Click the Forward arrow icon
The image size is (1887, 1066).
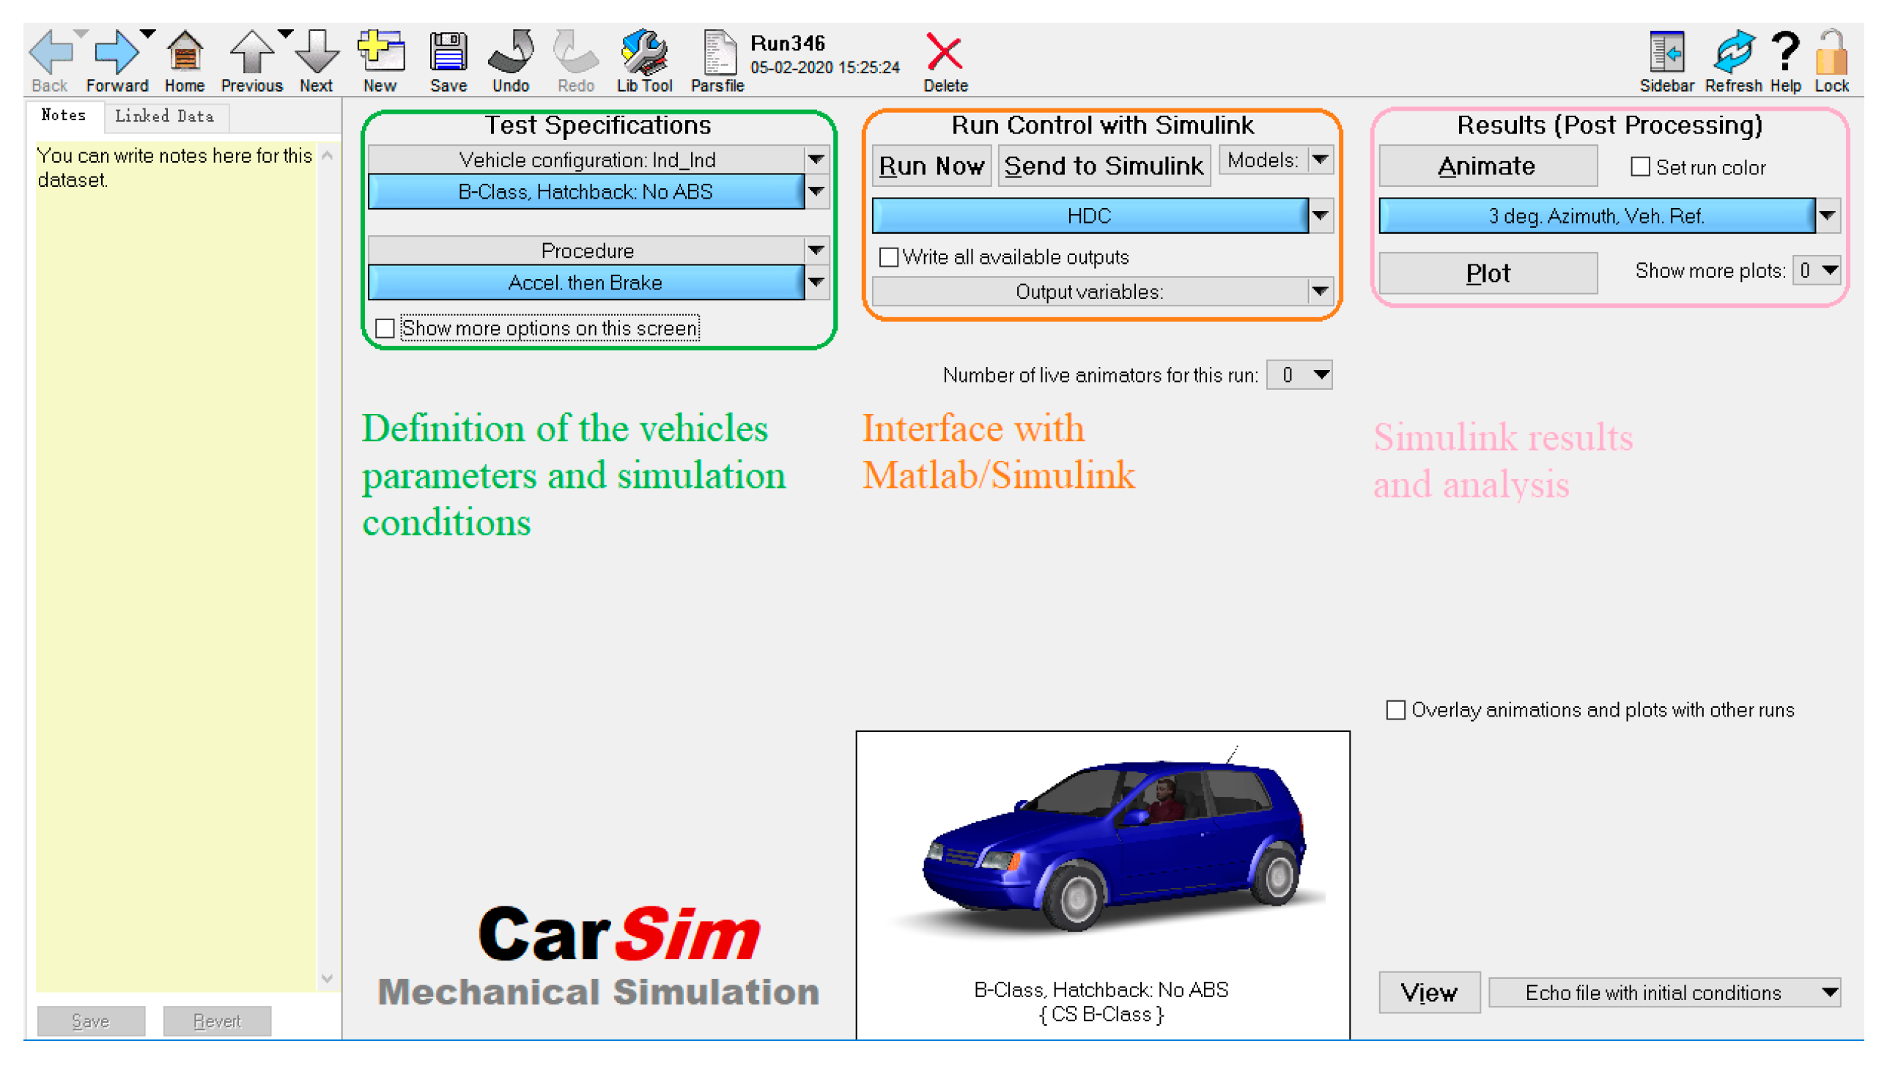pyautogui.click(x=117, y=53)
